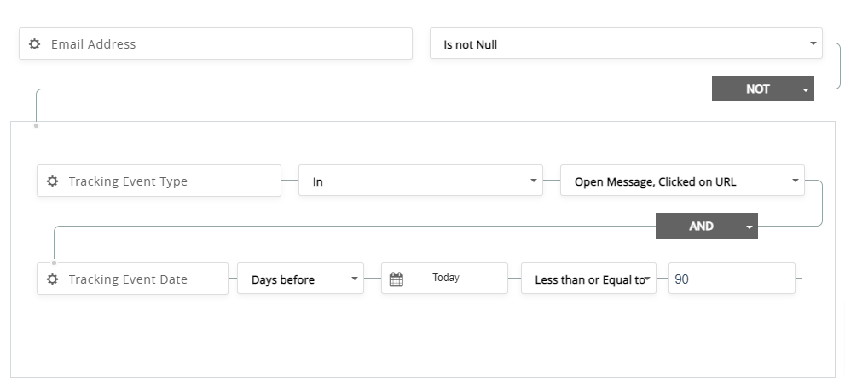Open the In operator dropdown
Image resolution: width=845 pixels, height=391 pixels.
point(533,181)
